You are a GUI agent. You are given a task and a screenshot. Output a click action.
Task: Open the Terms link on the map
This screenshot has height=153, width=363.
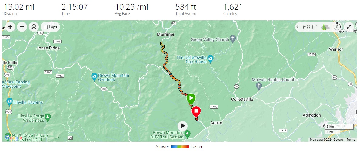click(x=351, y=140)
